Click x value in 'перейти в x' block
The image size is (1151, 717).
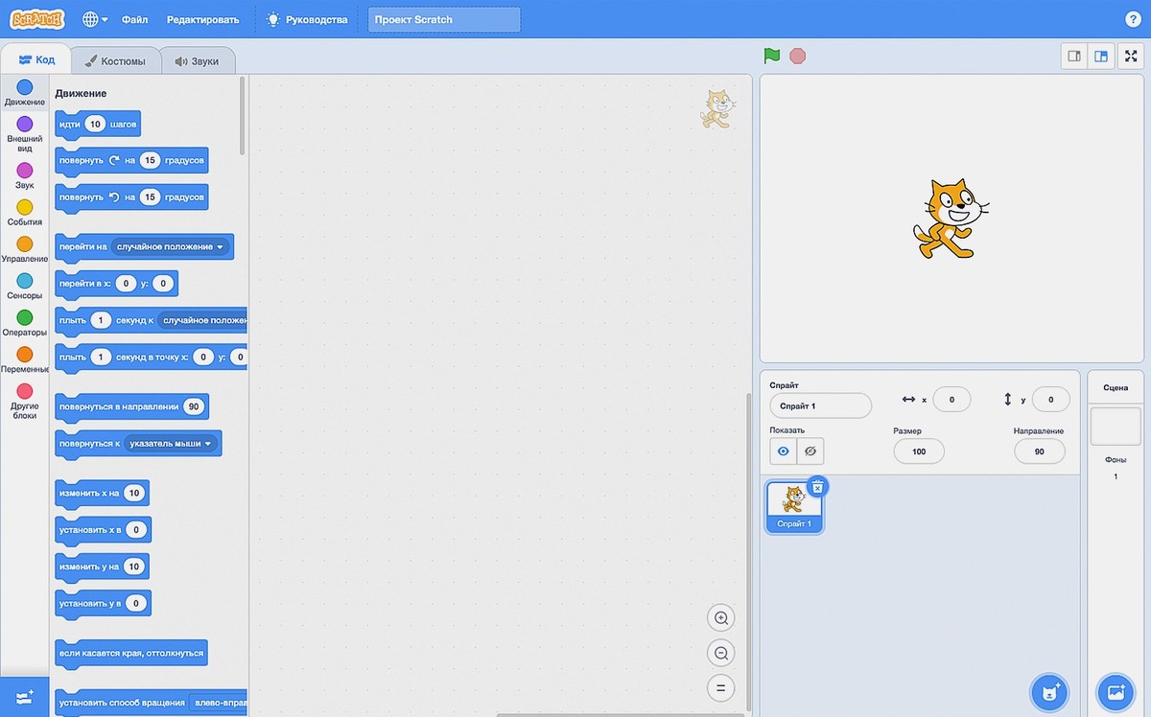tap(125, 284)
